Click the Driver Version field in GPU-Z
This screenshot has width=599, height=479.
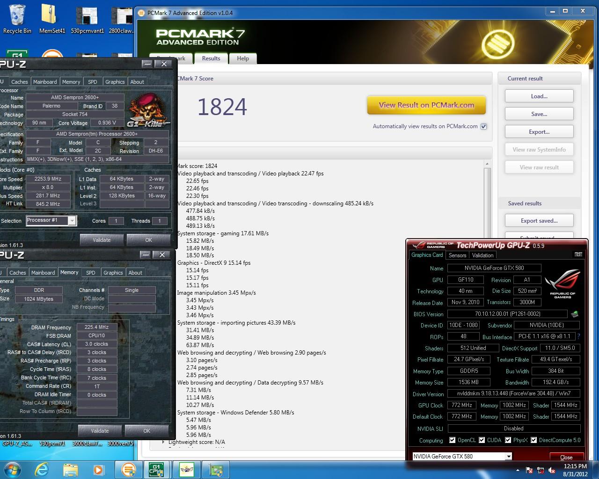[x=513, y=393]
